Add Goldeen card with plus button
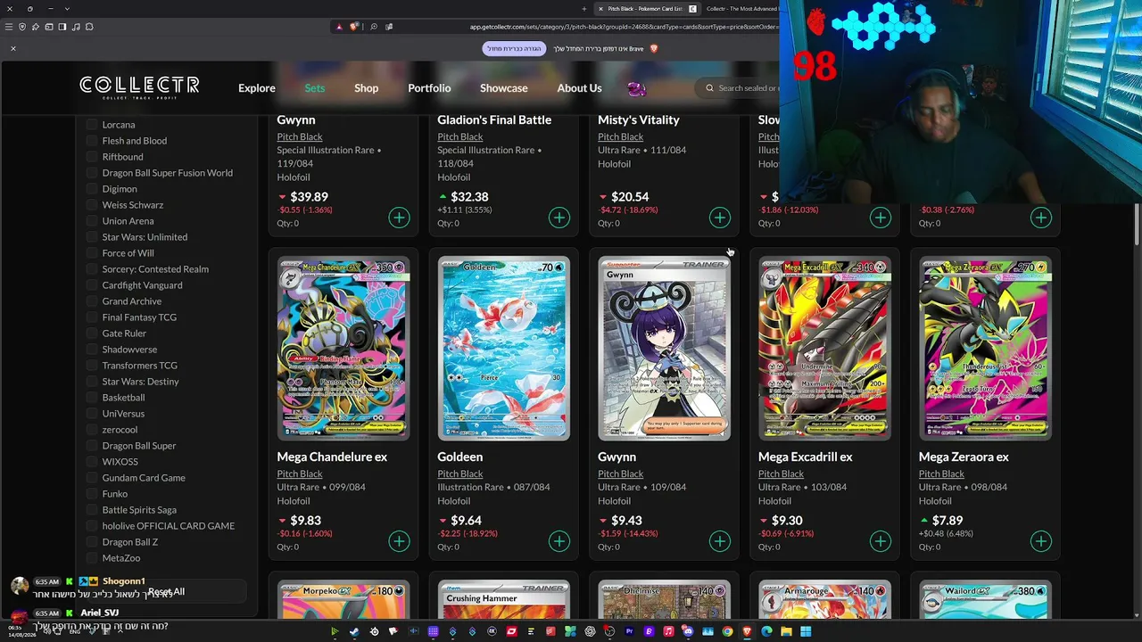1142x642 pixels. pyautogui.click(x=559, y=541)
